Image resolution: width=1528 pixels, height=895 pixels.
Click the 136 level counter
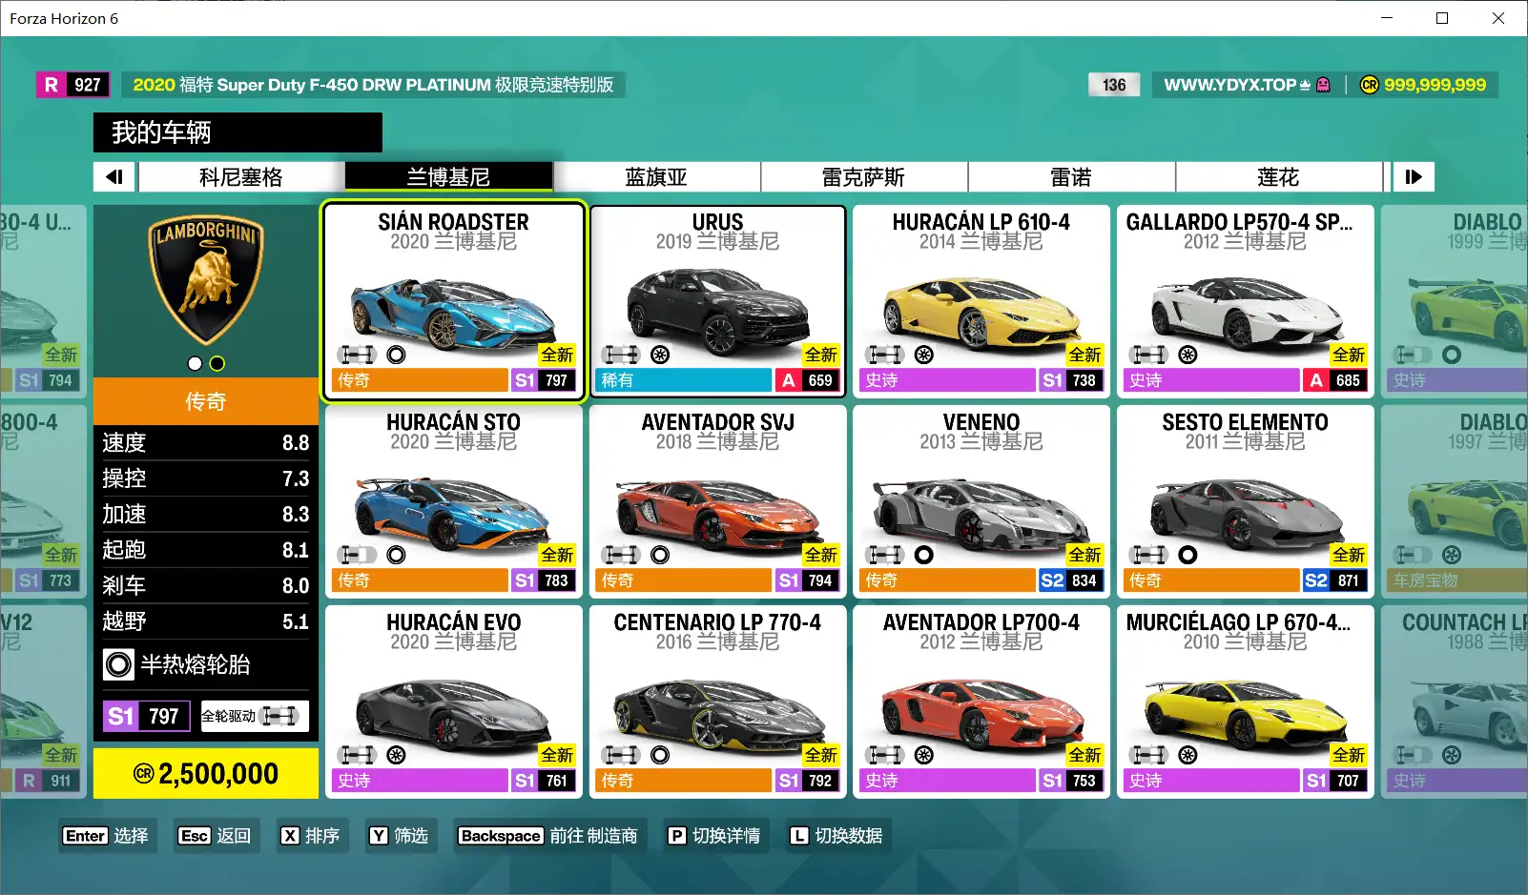coord(1114,85)
